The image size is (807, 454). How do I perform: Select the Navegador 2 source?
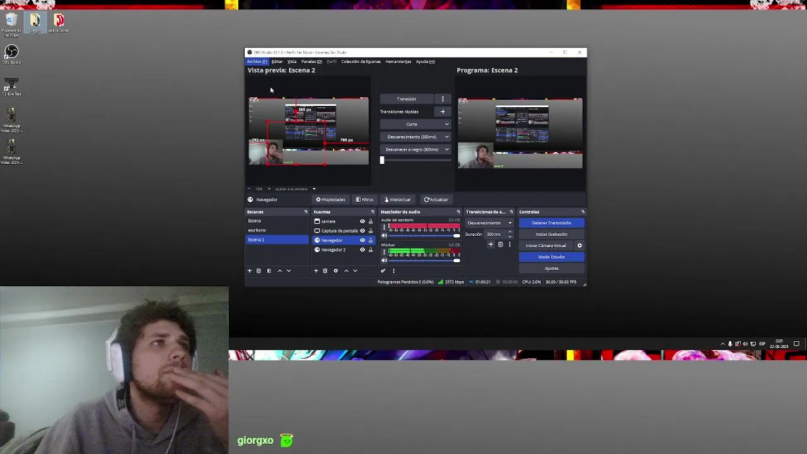(x=335, y=250)
